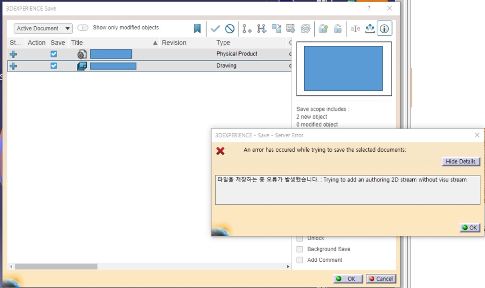Enable Background Save checkbox

[300, 249]
